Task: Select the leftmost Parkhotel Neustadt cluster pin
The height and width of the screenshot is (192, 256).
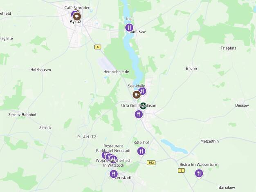Action: coord(104,155)
